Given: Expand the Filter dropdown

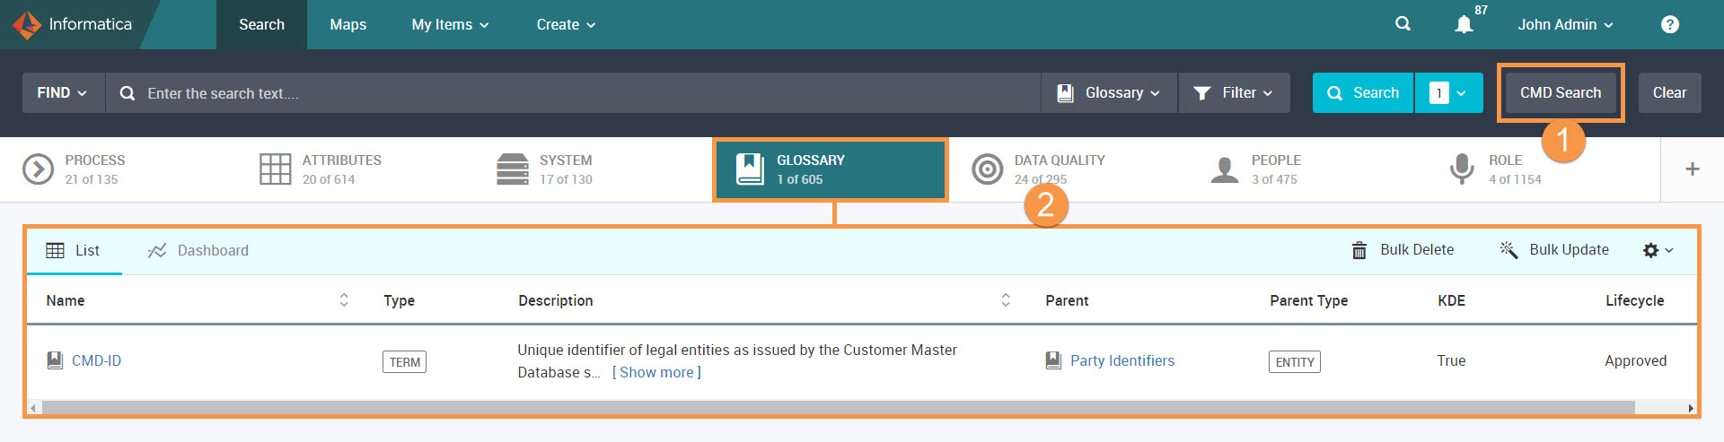Looking at the screenshot, I should click(x=1235, y=92).
